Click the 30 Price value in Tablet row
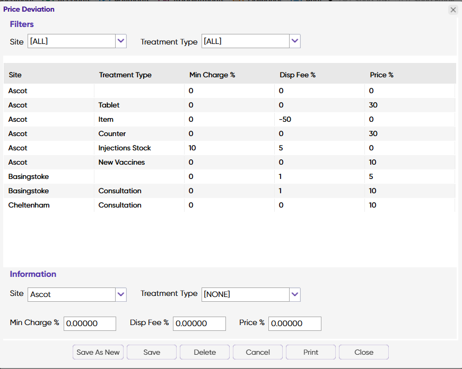 [x=373, y=105]
